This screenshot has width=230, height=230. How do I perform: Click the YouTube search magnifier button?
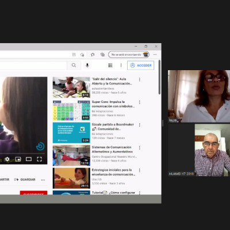pos(74,66)
